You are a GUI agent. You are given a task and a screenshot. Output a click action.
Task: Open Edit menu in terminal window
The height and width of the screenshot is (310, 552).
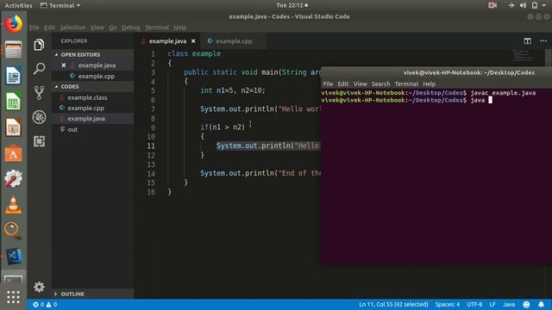click(343, 84)
